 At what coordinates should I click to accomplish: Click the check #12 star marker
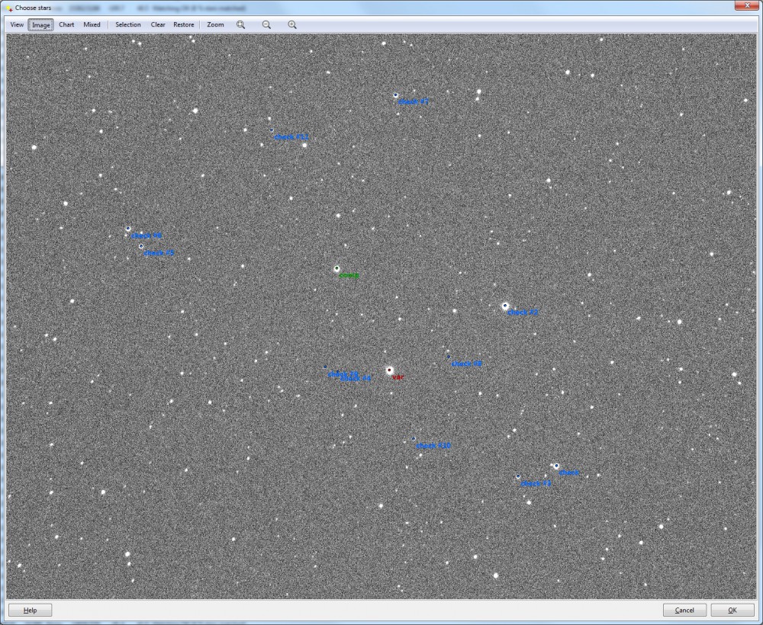click(272, 132)
